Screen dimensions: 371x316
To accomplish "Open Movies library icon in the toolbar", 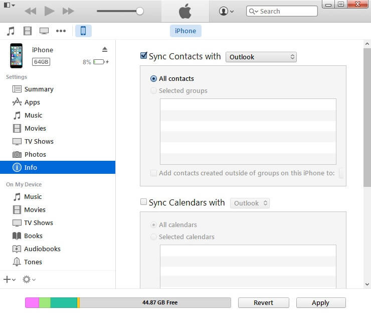I will pos(28,31).
